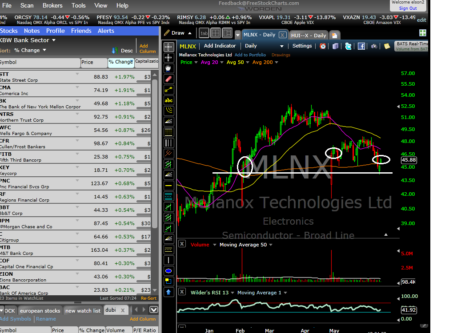The image size is (453, 333).
Task: Close the Wilder's RSI pane
Action: tap(182, 292)
